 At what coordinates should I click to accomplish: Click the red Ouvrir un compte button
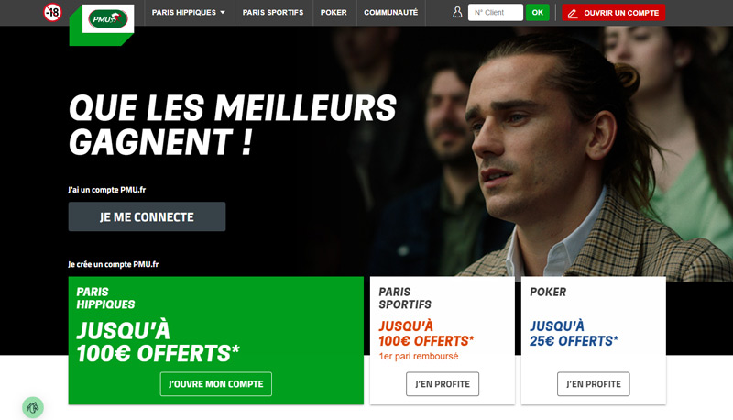pos(613,13)
